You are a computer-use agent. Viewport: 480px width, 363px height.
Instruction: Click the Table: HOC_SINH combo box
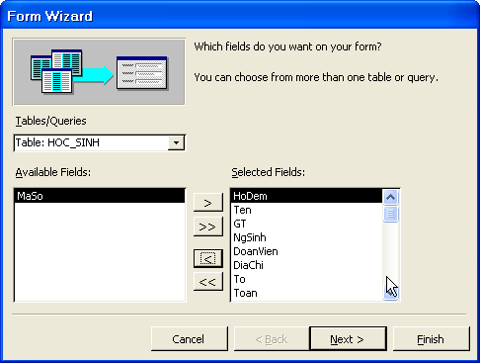coord(100,142)
